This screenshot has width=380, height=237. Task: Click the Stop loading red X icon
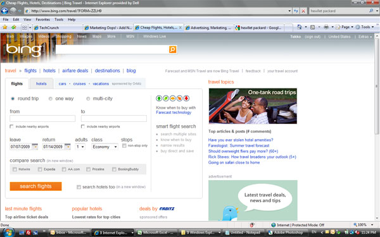click(303, 11)
